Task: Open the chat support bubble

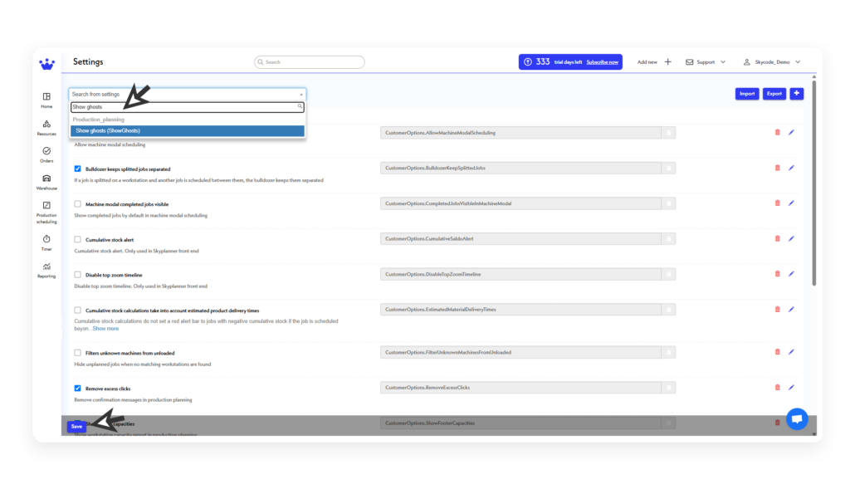Action: (797, 419)
